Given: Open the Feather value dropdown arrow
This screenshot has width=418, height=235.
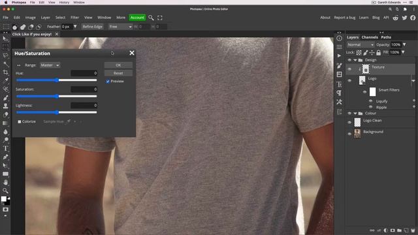Looking at the screenshot, I should pyautogui.click(x=75, y=27).
